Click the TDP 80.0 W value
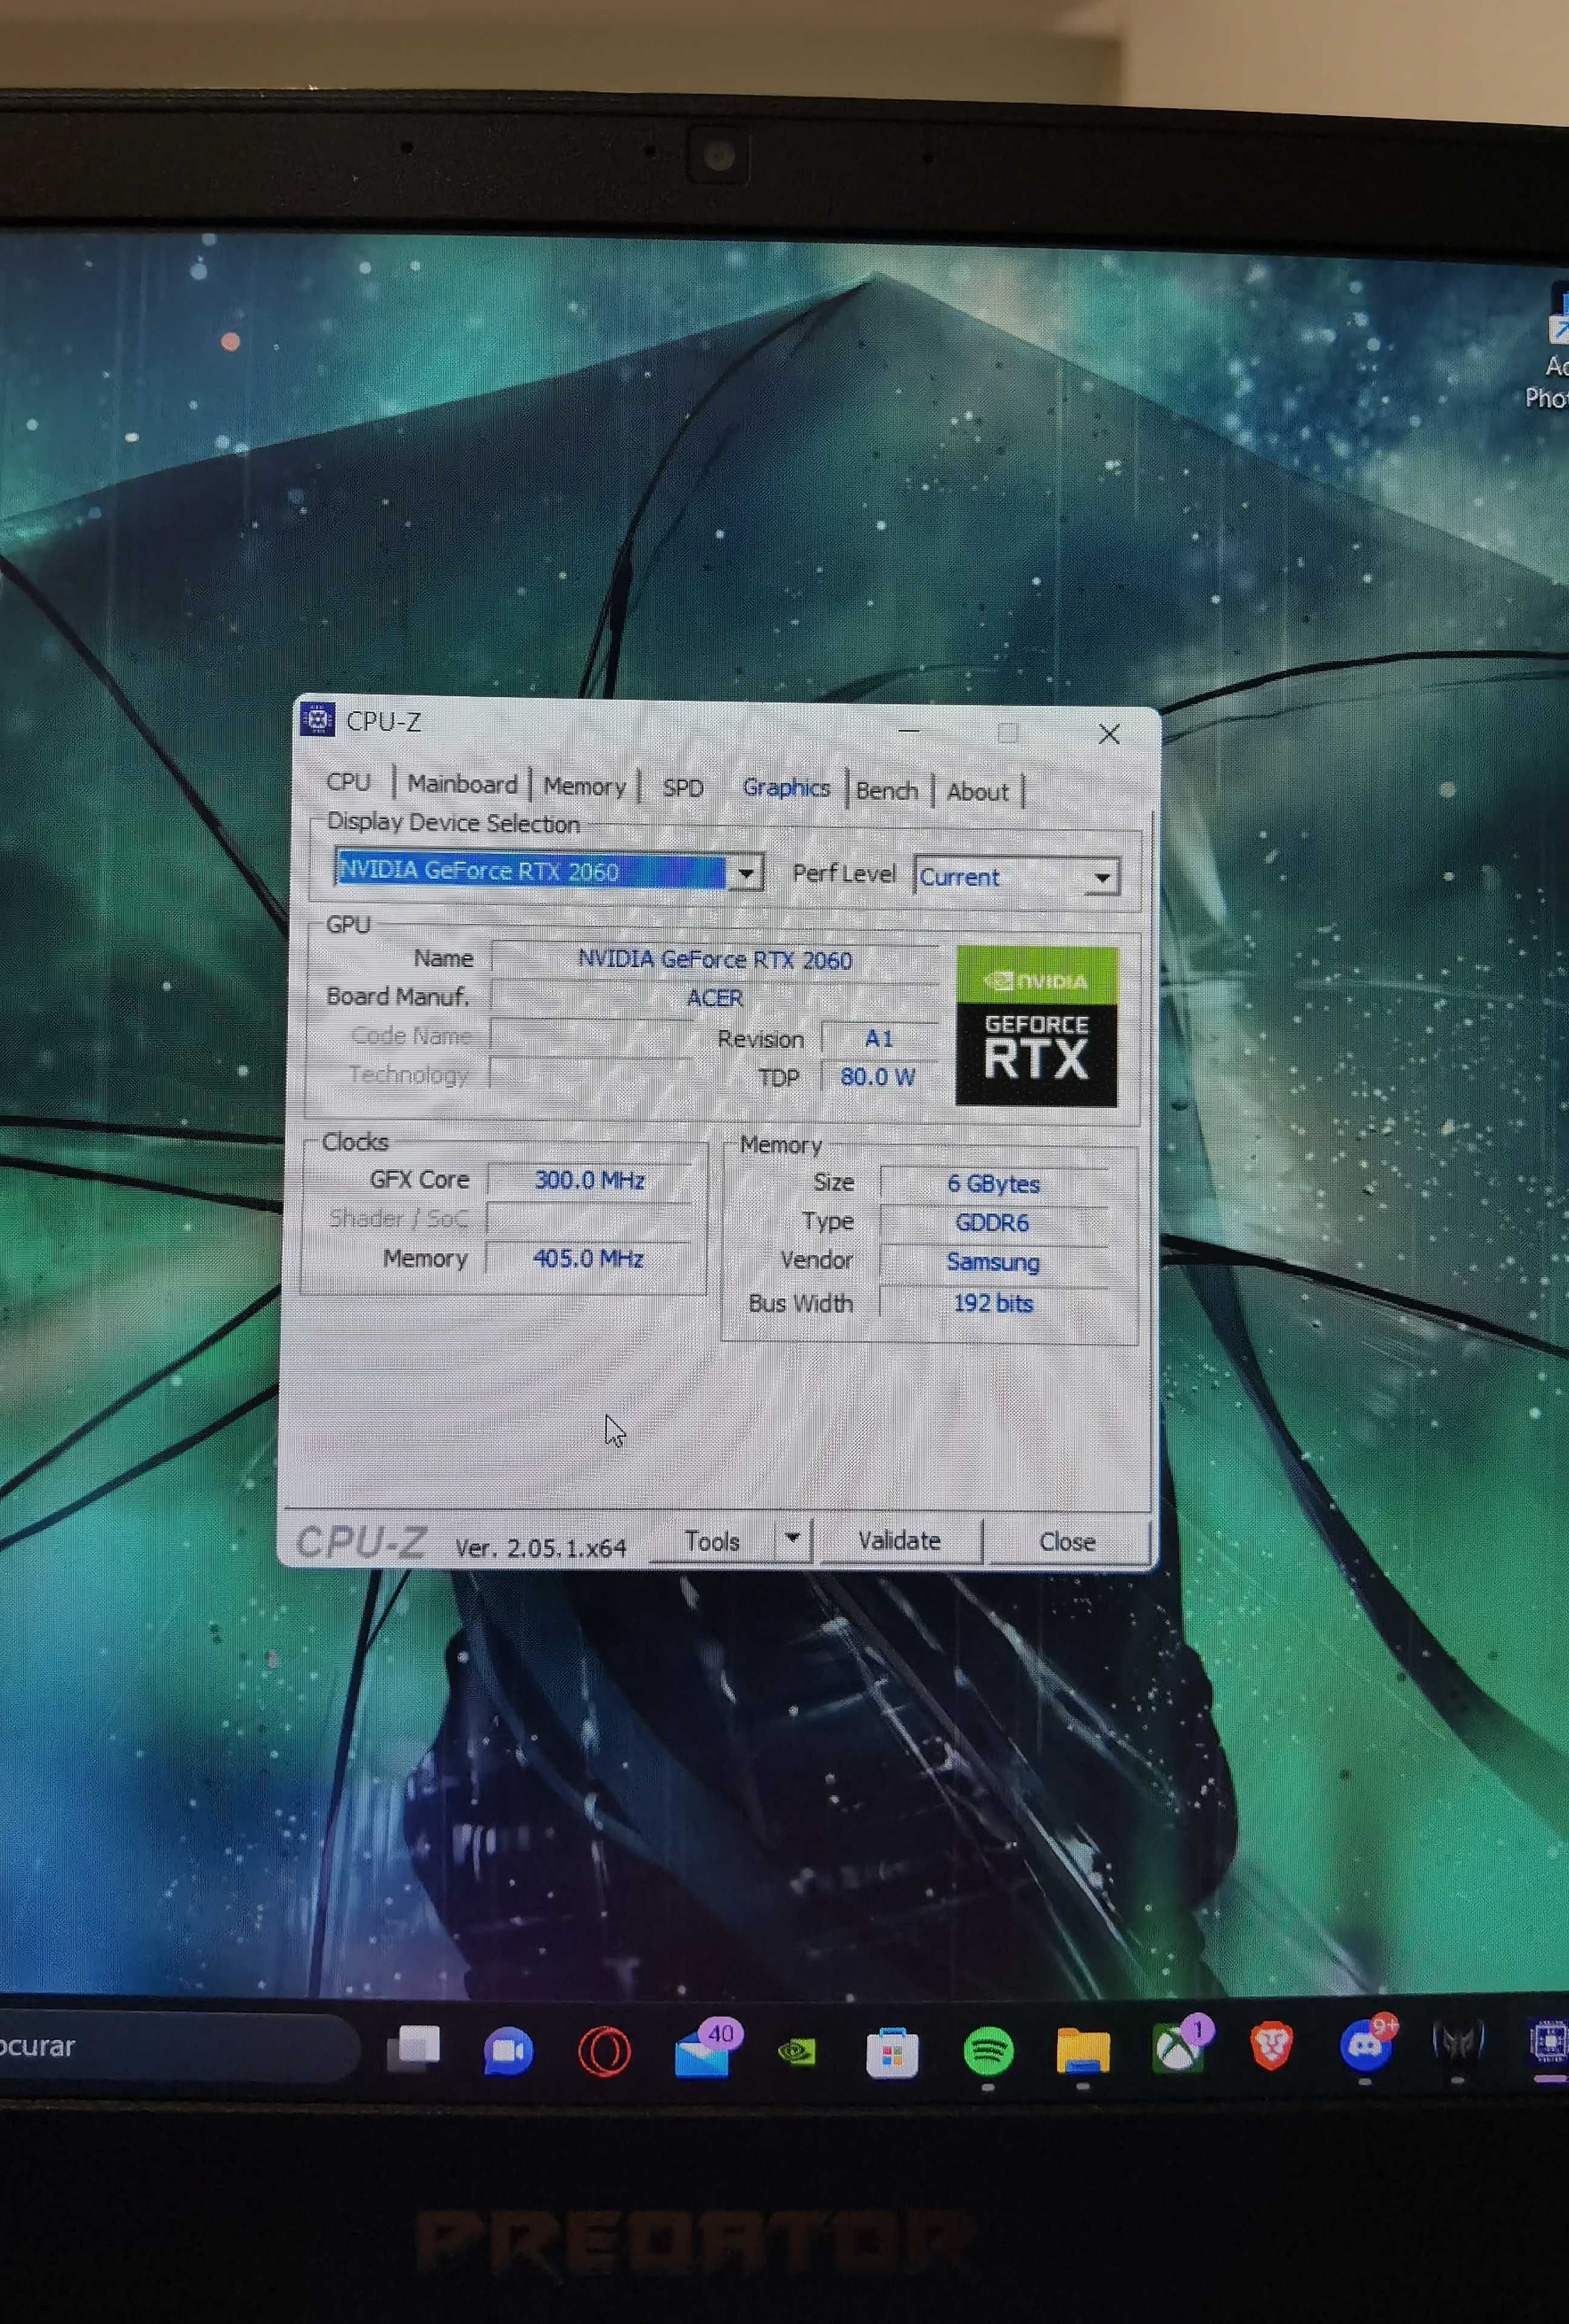 click(878, 1077)
